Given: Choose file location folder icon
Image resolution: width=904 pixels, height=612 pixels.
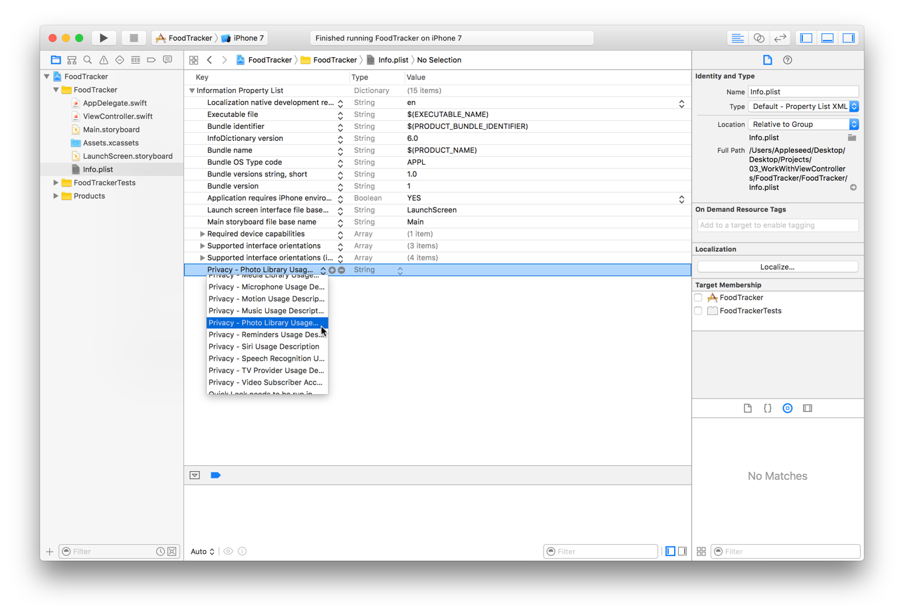Looking at the screenshot, I should coord(852,138).
